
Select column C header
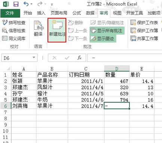click(x=86, y=69)
